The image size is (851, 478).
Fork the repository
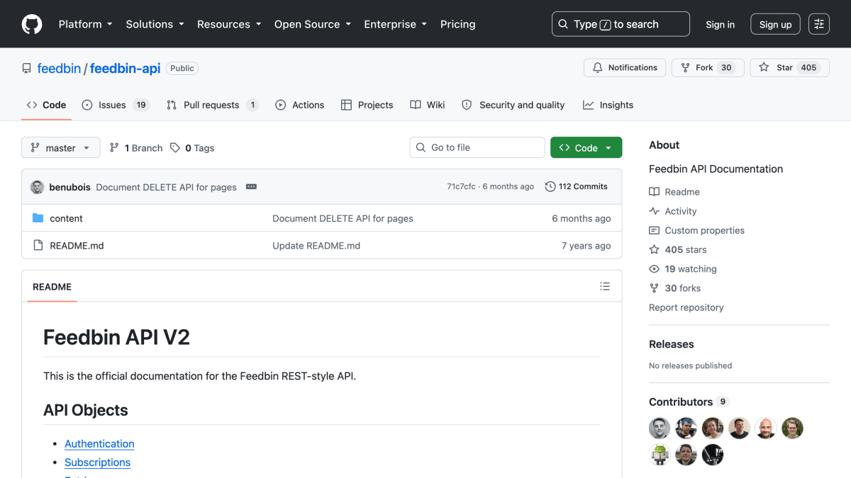click(x=708, y=68)
